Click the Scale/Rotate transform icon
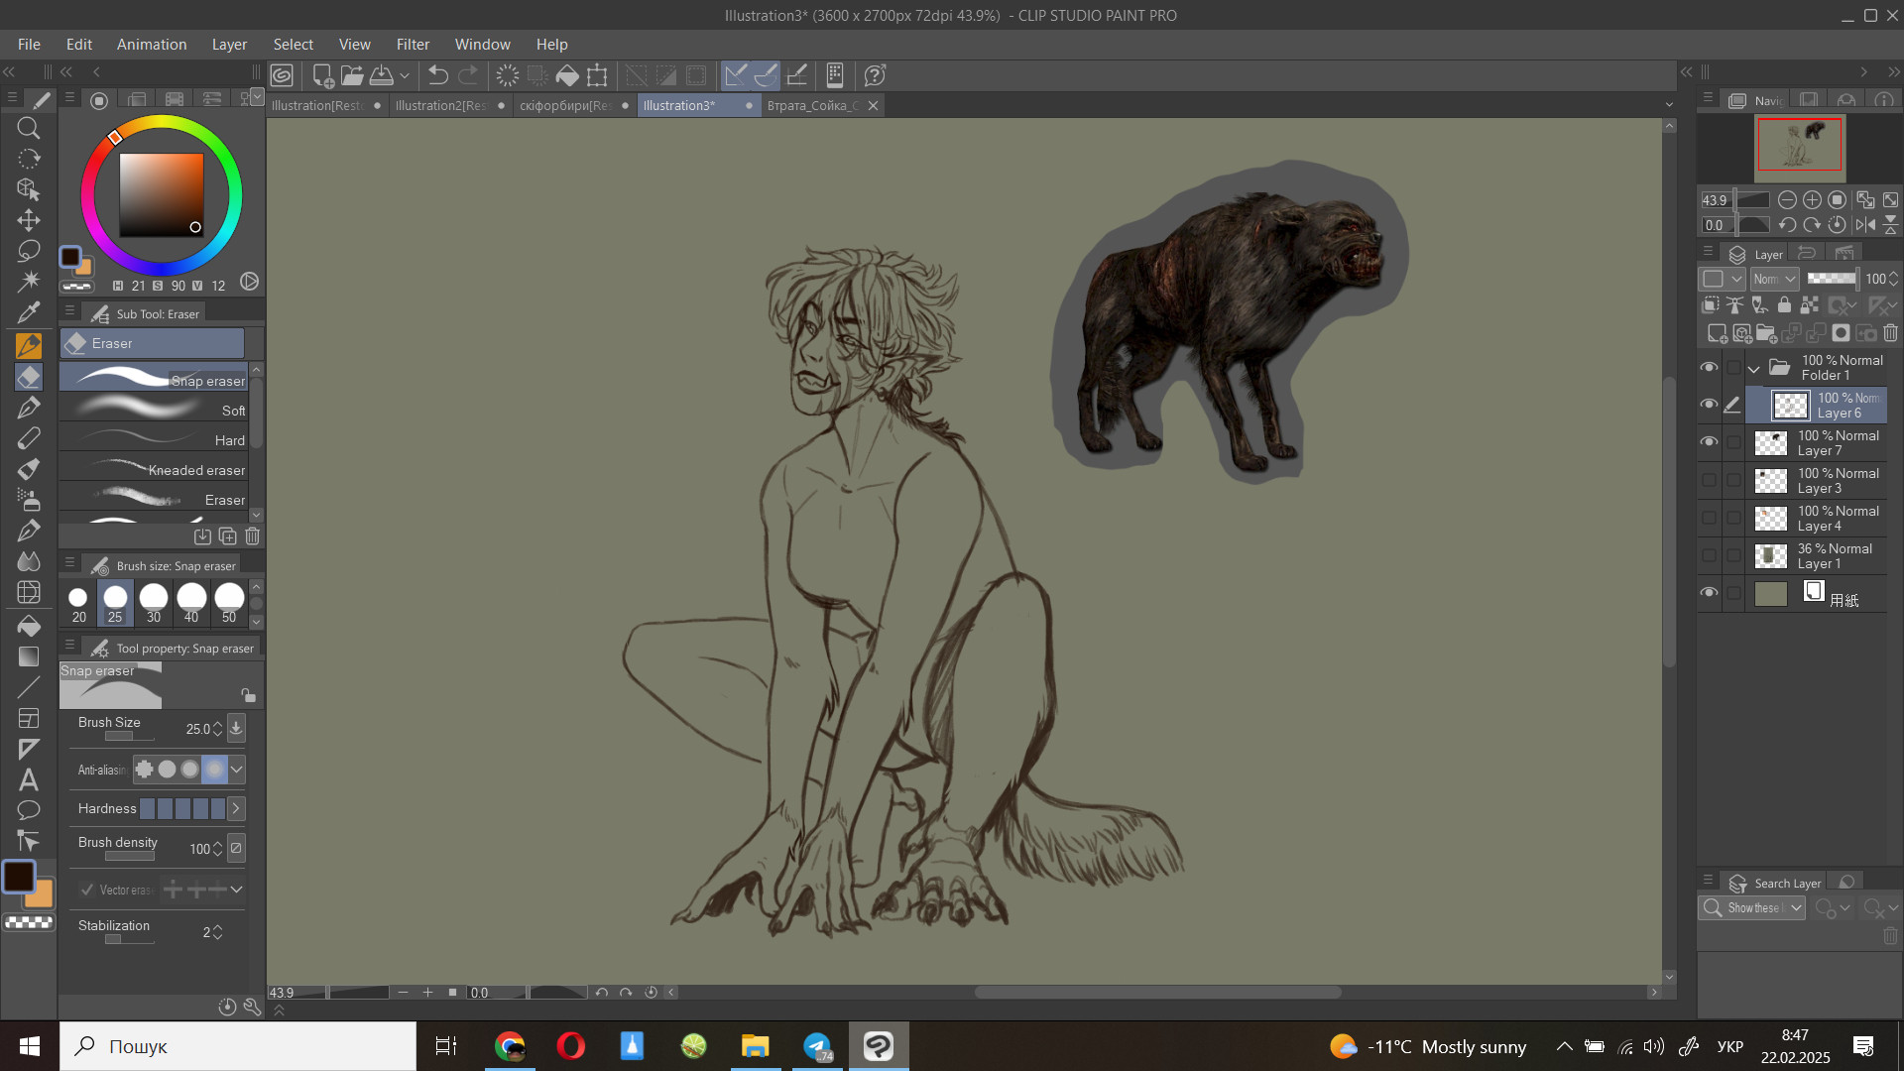The height and width of the screenshot is (1071, 1904). coord(597,75)
